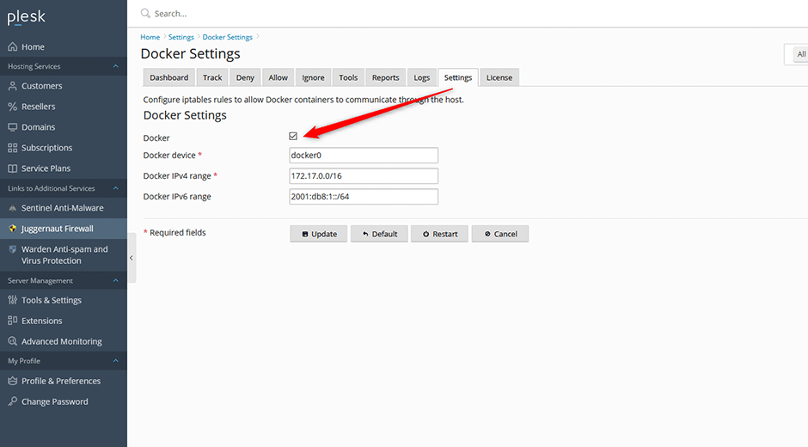The image size is (808, 447).
Task: Open Domains in the sidebar
Action: pos(64,127)
